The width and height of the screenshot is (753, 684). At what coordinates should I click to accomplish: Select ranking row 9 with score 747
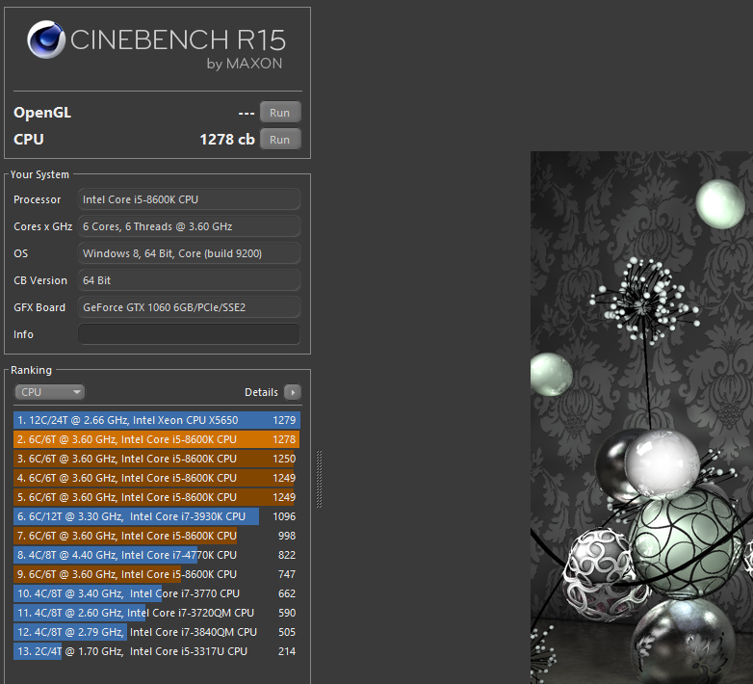pos(157,574)
